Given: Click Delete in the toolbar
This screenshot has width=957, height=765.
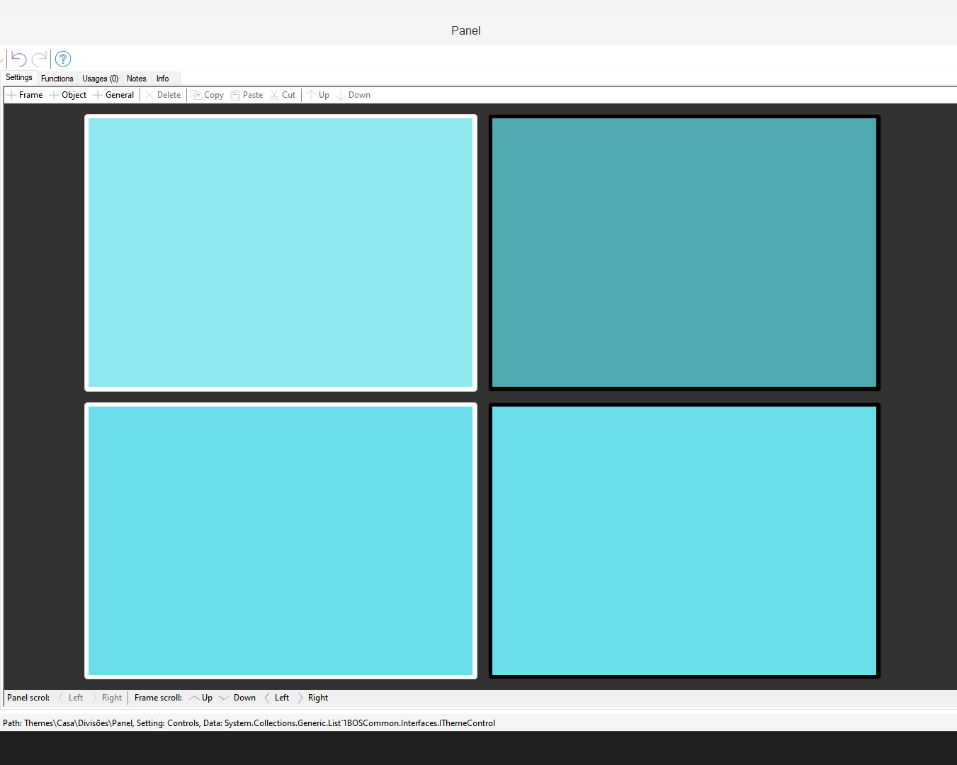Looking at the screenshot, I should coord(163,95).
